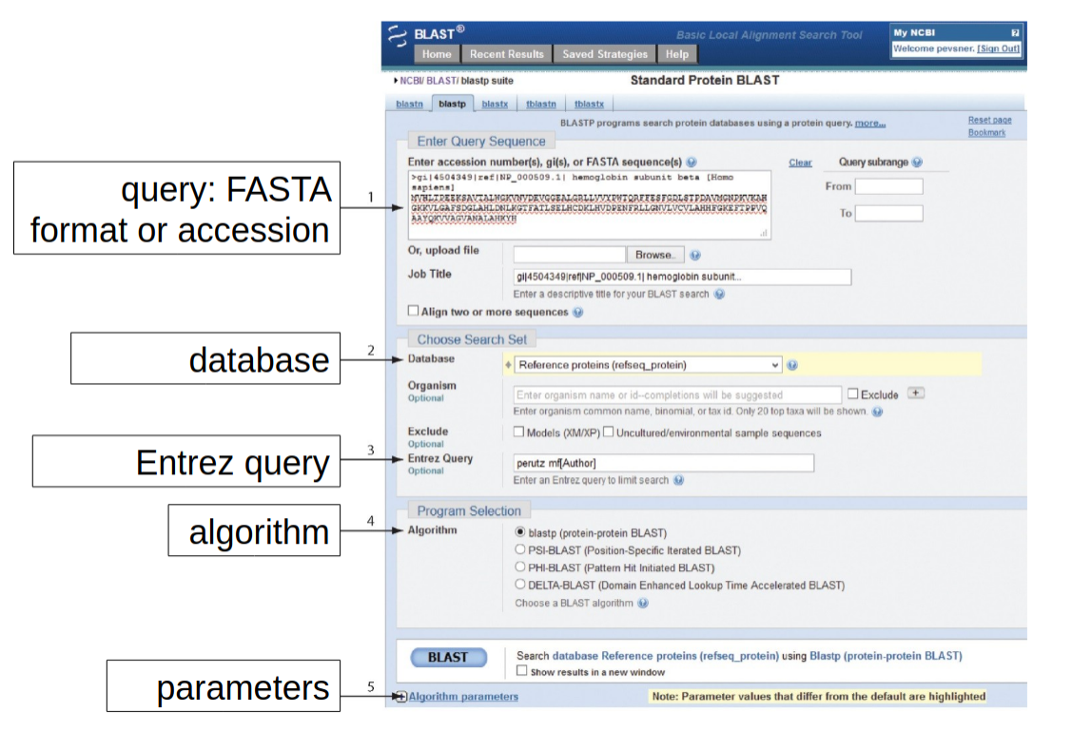
Task: Click the query textarea resize grip
Action: [764, 233]
